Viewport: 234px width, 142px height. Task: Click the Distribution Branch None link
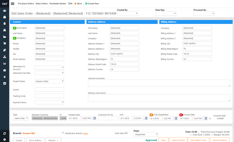point(85,133)
